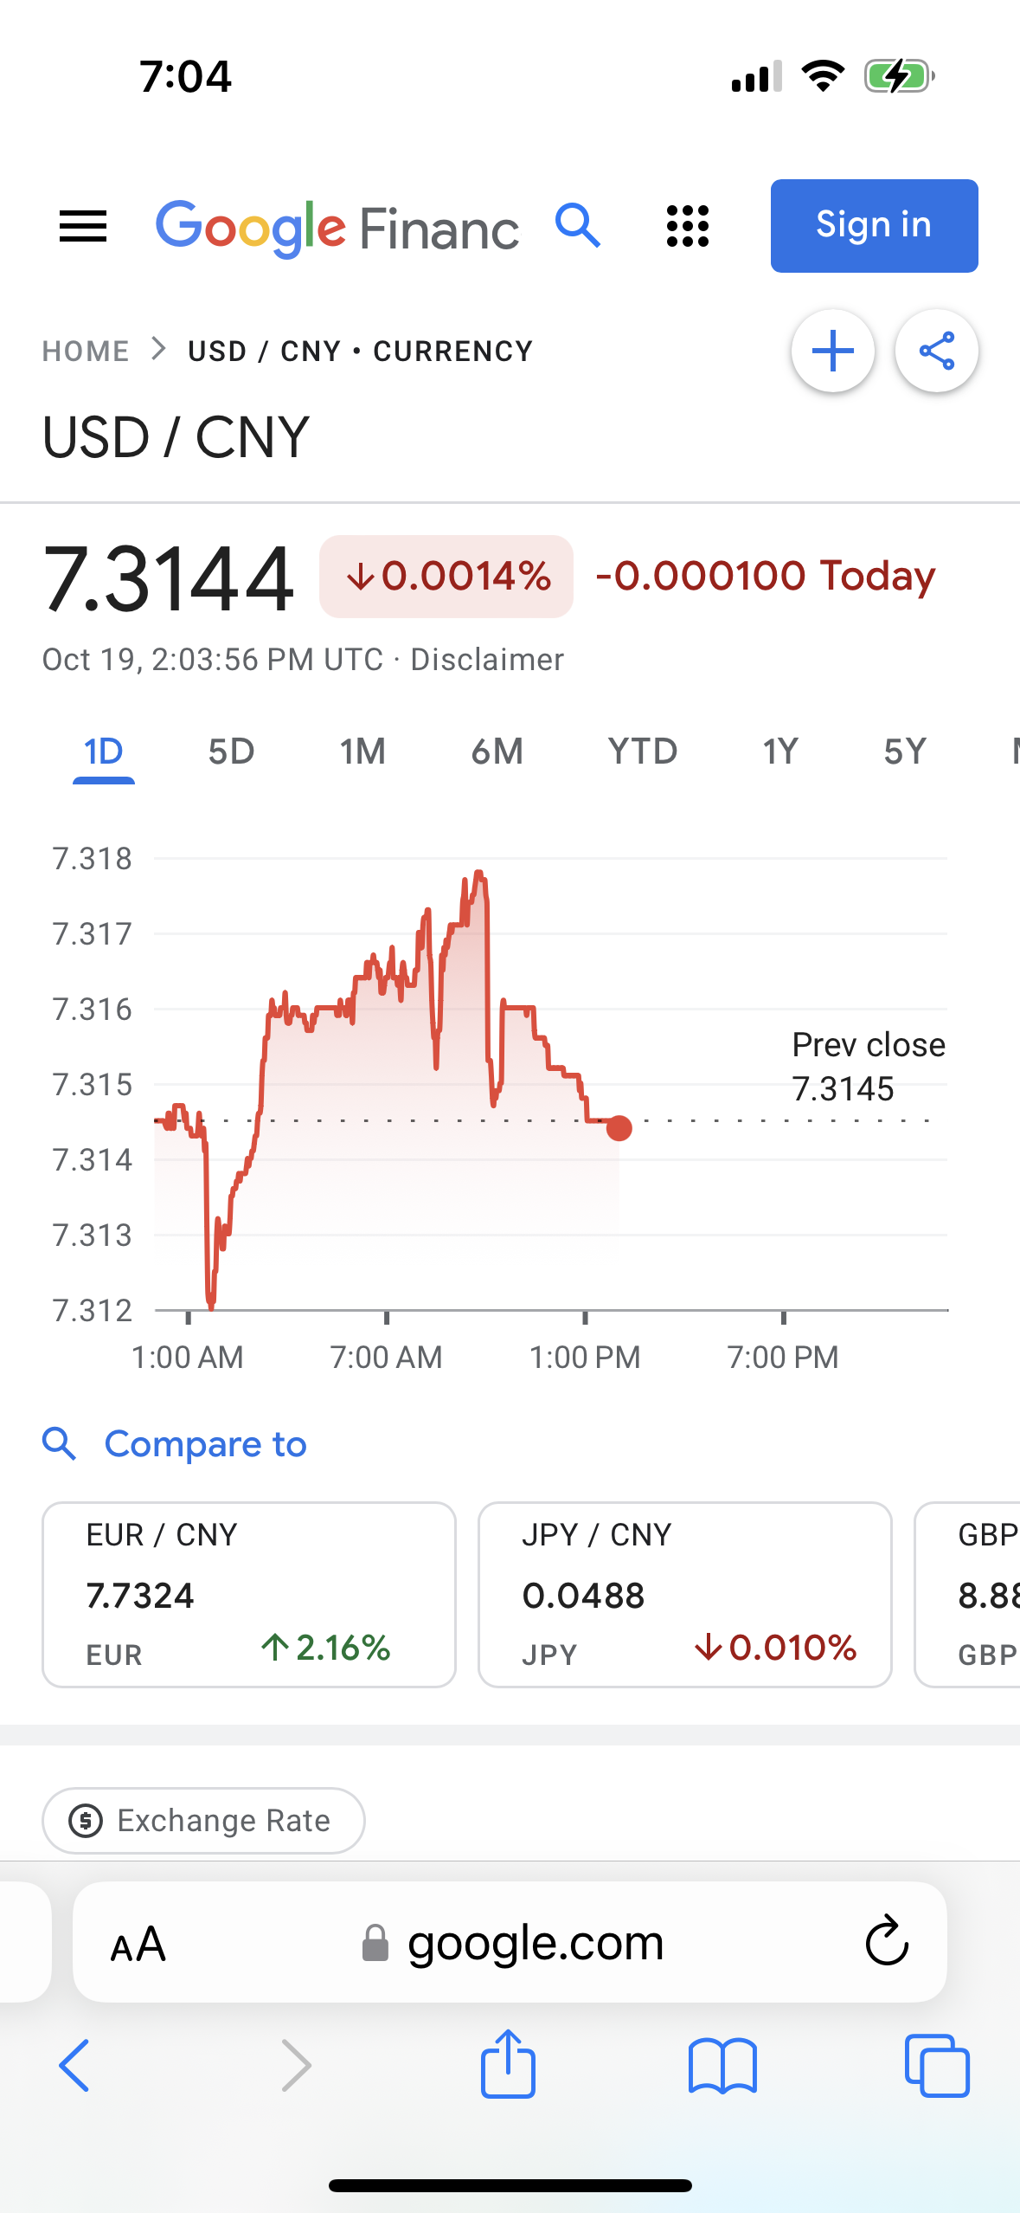The width and height of the screenshot is (1020, 2213).
Task: Go back using Safari back arrow
Action: click(x=74, y=2065)
